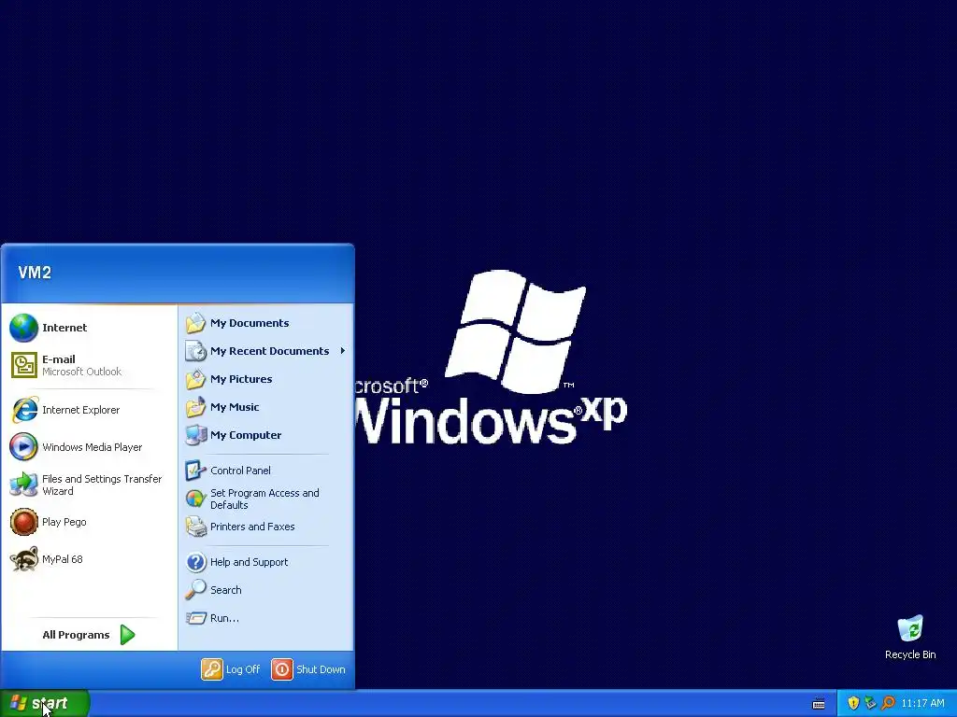Click the Play Pego red ball icon

[23, 522]
